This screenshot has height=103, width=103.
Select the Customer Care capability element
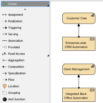click(79, 18)
